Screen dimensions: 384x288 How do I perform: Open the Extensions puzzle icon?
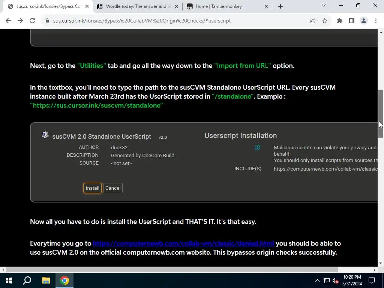click(x=339, y=21)
